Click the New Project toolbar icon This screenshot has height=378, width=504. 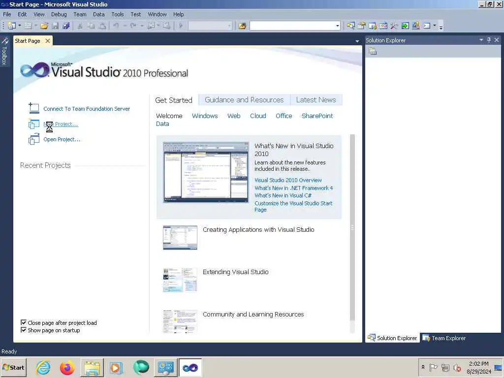[x=12, y=26]
